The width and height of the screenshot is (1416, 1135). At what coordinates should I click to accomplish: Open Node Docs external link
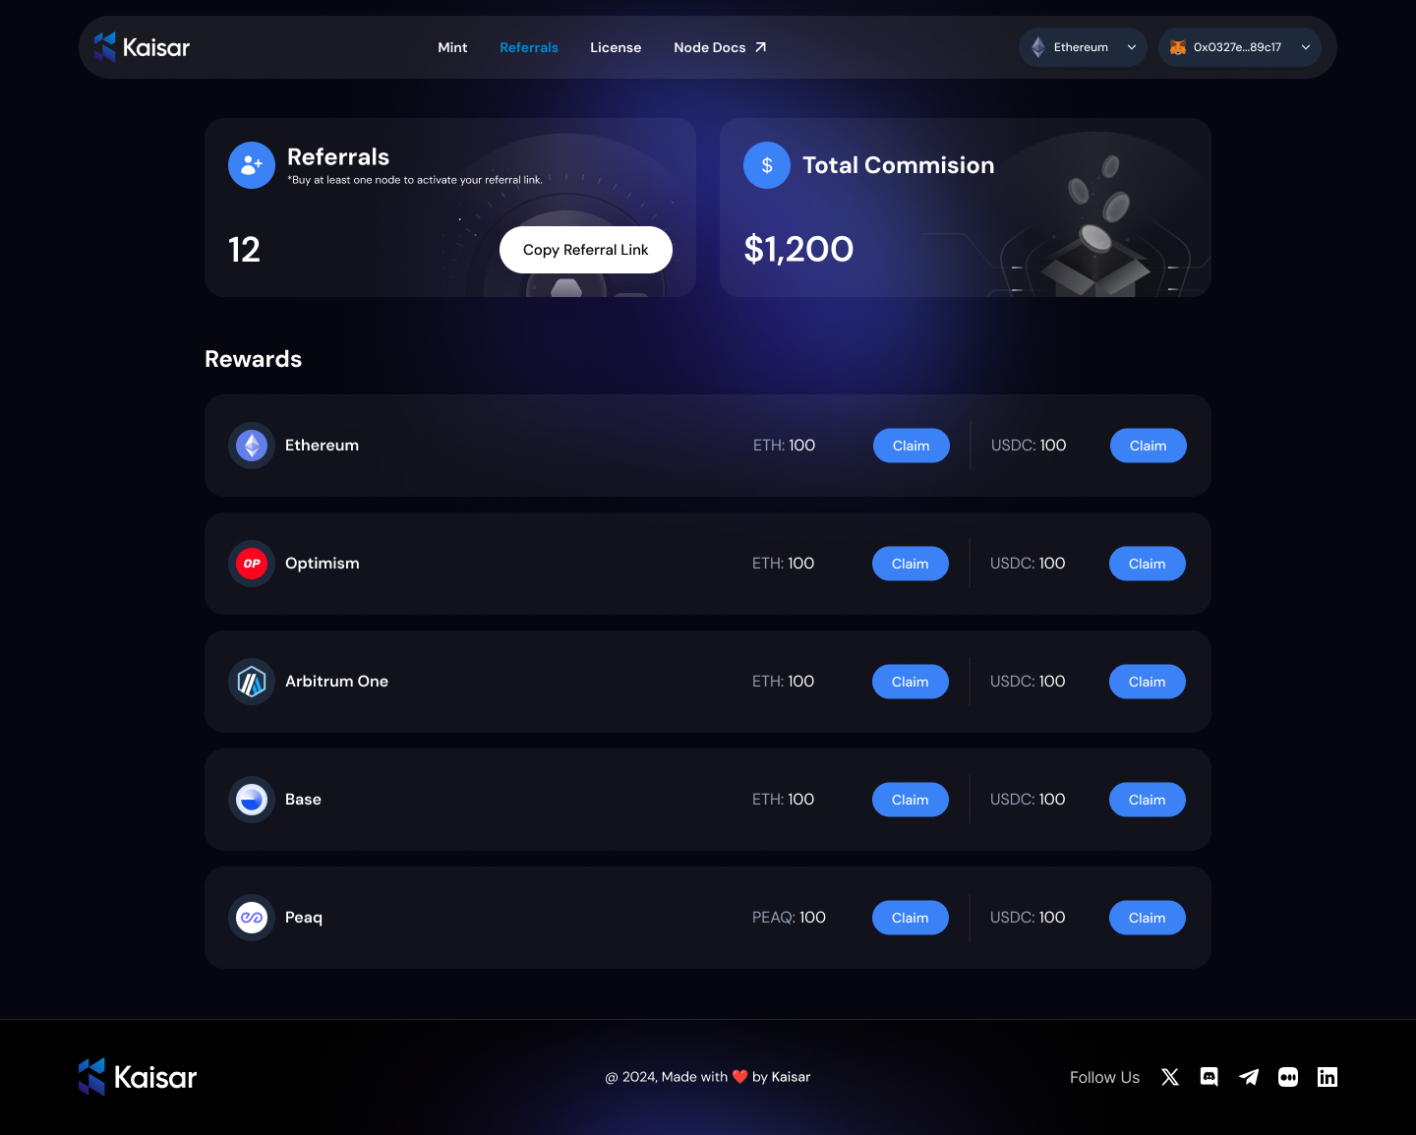(x=720, y=47)
